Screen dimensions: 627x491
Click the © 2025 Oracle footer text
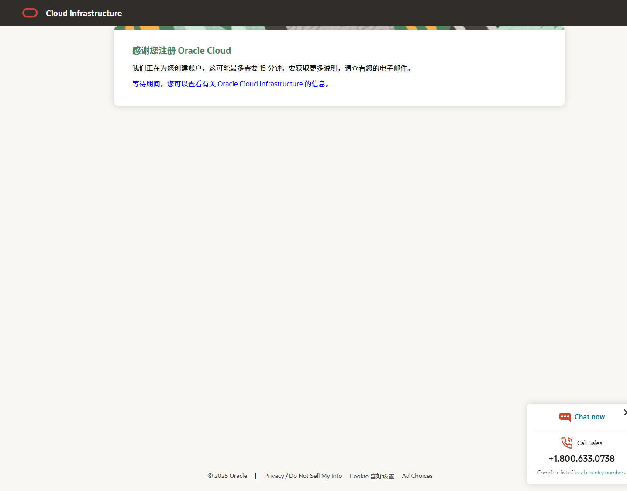227,476
